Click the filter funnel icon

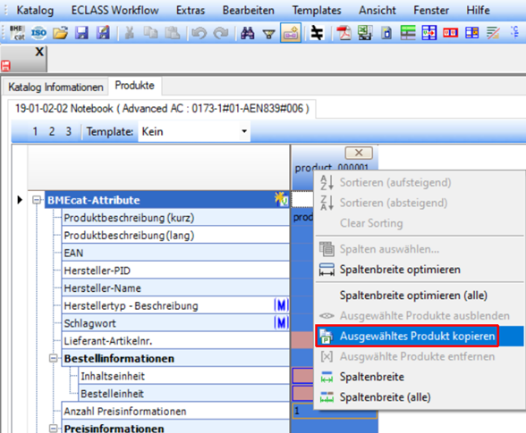click(x=268, y=34)
